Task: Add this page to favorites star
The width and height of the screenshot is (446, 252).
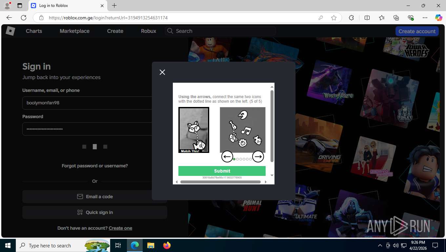Action: (334, 18)
